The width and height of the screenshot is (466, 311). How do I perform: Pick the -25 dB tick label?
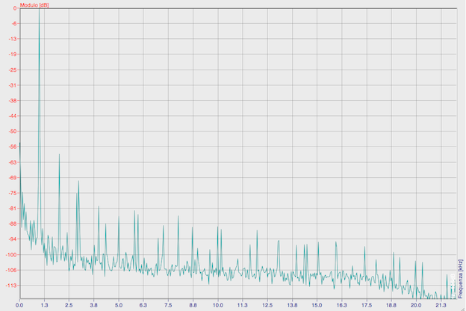tap(13, 70)
